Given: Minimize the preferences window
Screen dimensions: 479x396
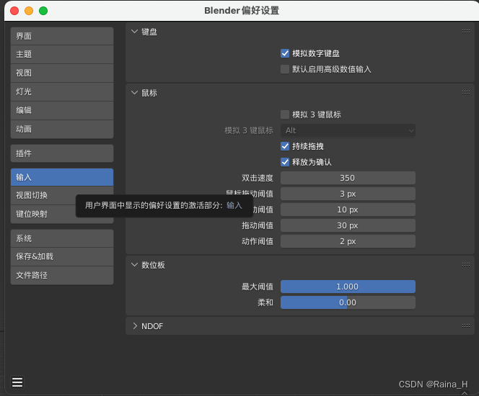Looking at the screenshot, I should pyautogui.click(x=29, y=11).
